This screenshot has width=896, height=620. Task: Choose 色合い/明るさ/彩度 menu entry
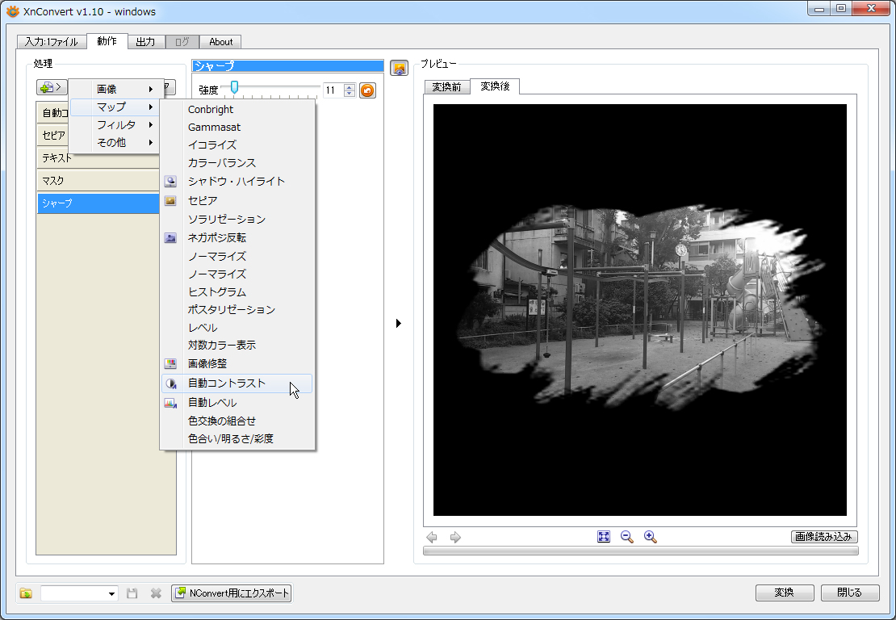[x=237, y=438]
